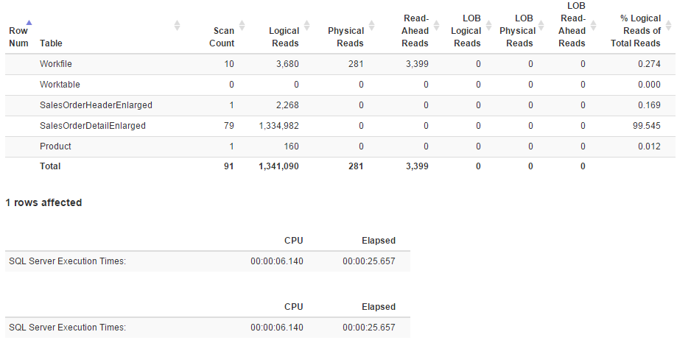
Task: Click the "Table" column header label
Action: (51, 43)
